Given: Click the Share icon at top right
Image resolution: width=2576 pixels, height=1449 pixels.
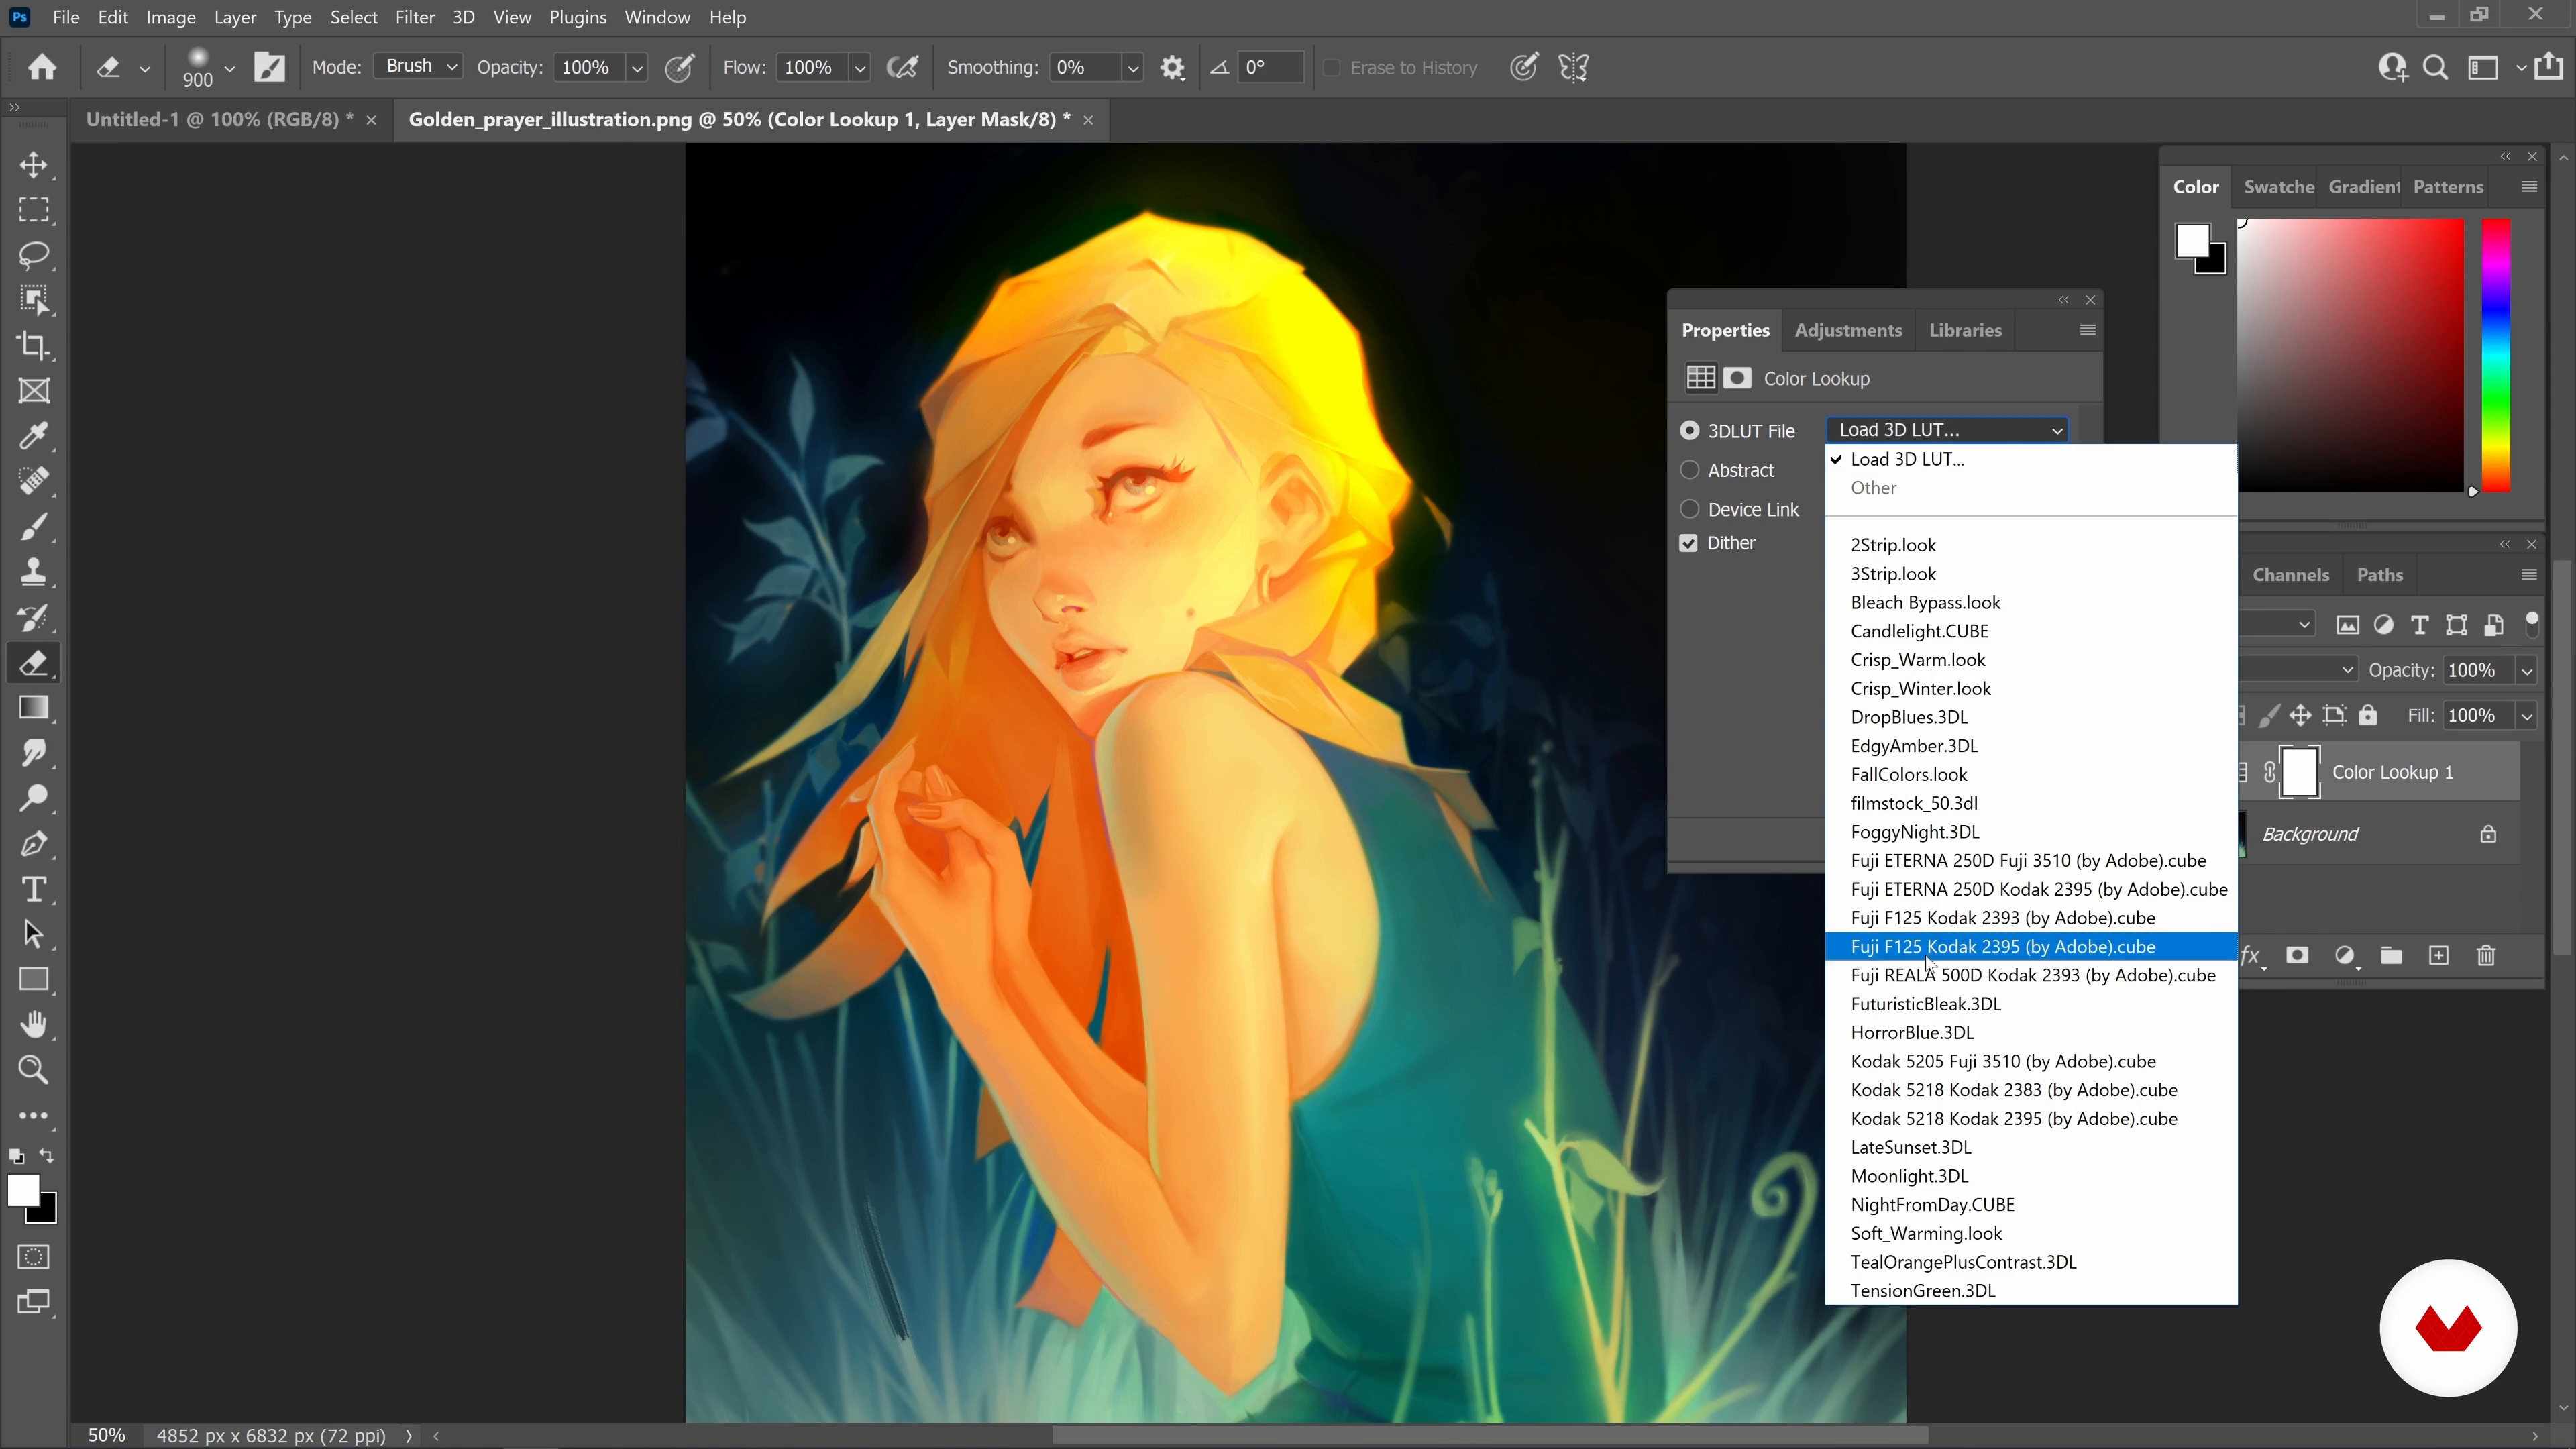Looking at the screenshot, I should (x=2549, y=67).
